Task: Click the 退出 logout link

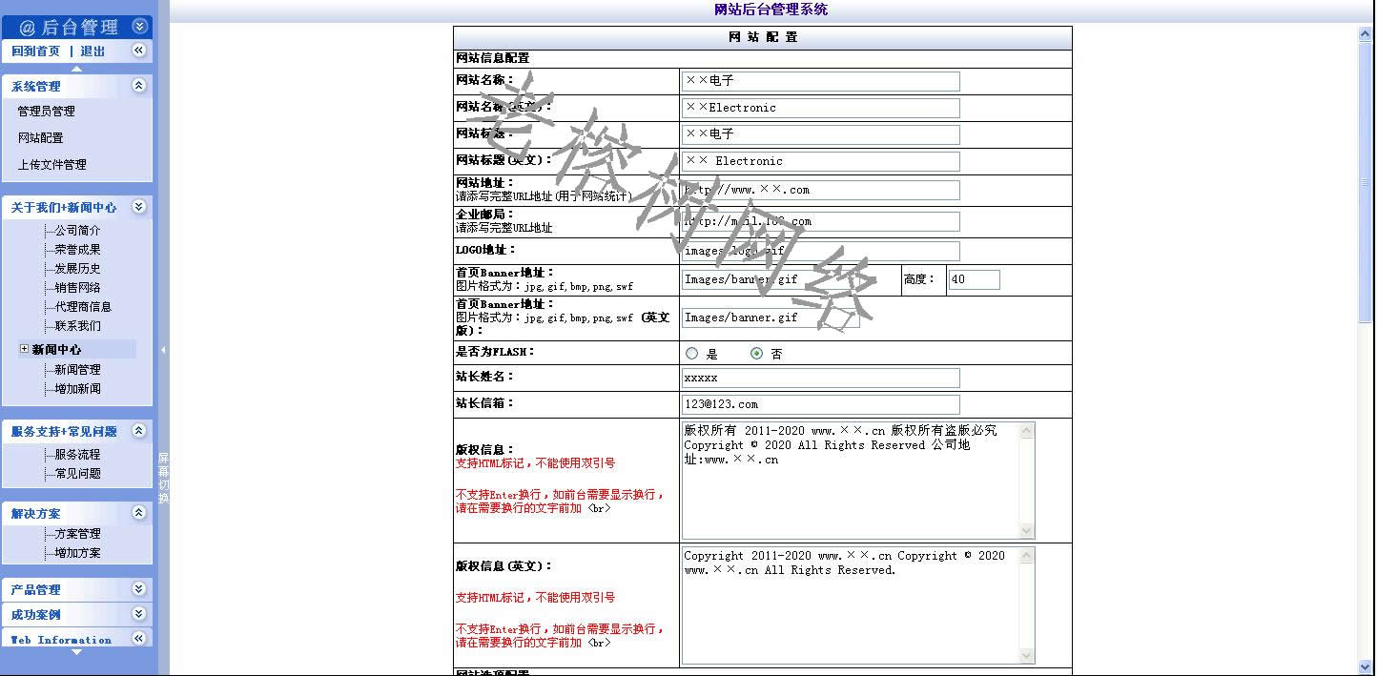Action: tap(92, 51)
